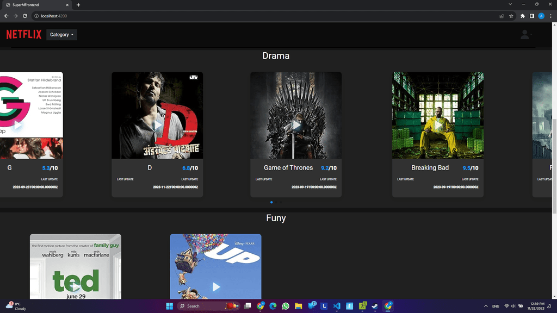The height and width of the screenshot is (313, 557).
Task: Open Task View on taskbar
Action: point(247,306)
